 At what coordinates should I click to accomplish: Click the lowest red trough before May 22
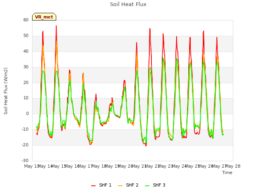pyautogui.click(x=146, y=146)
